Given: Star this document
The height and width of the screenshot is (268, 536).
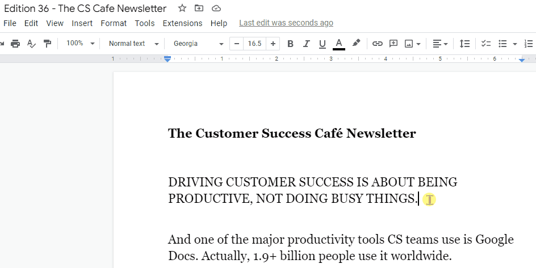Looking at the screenshot, I should (182, 8).
